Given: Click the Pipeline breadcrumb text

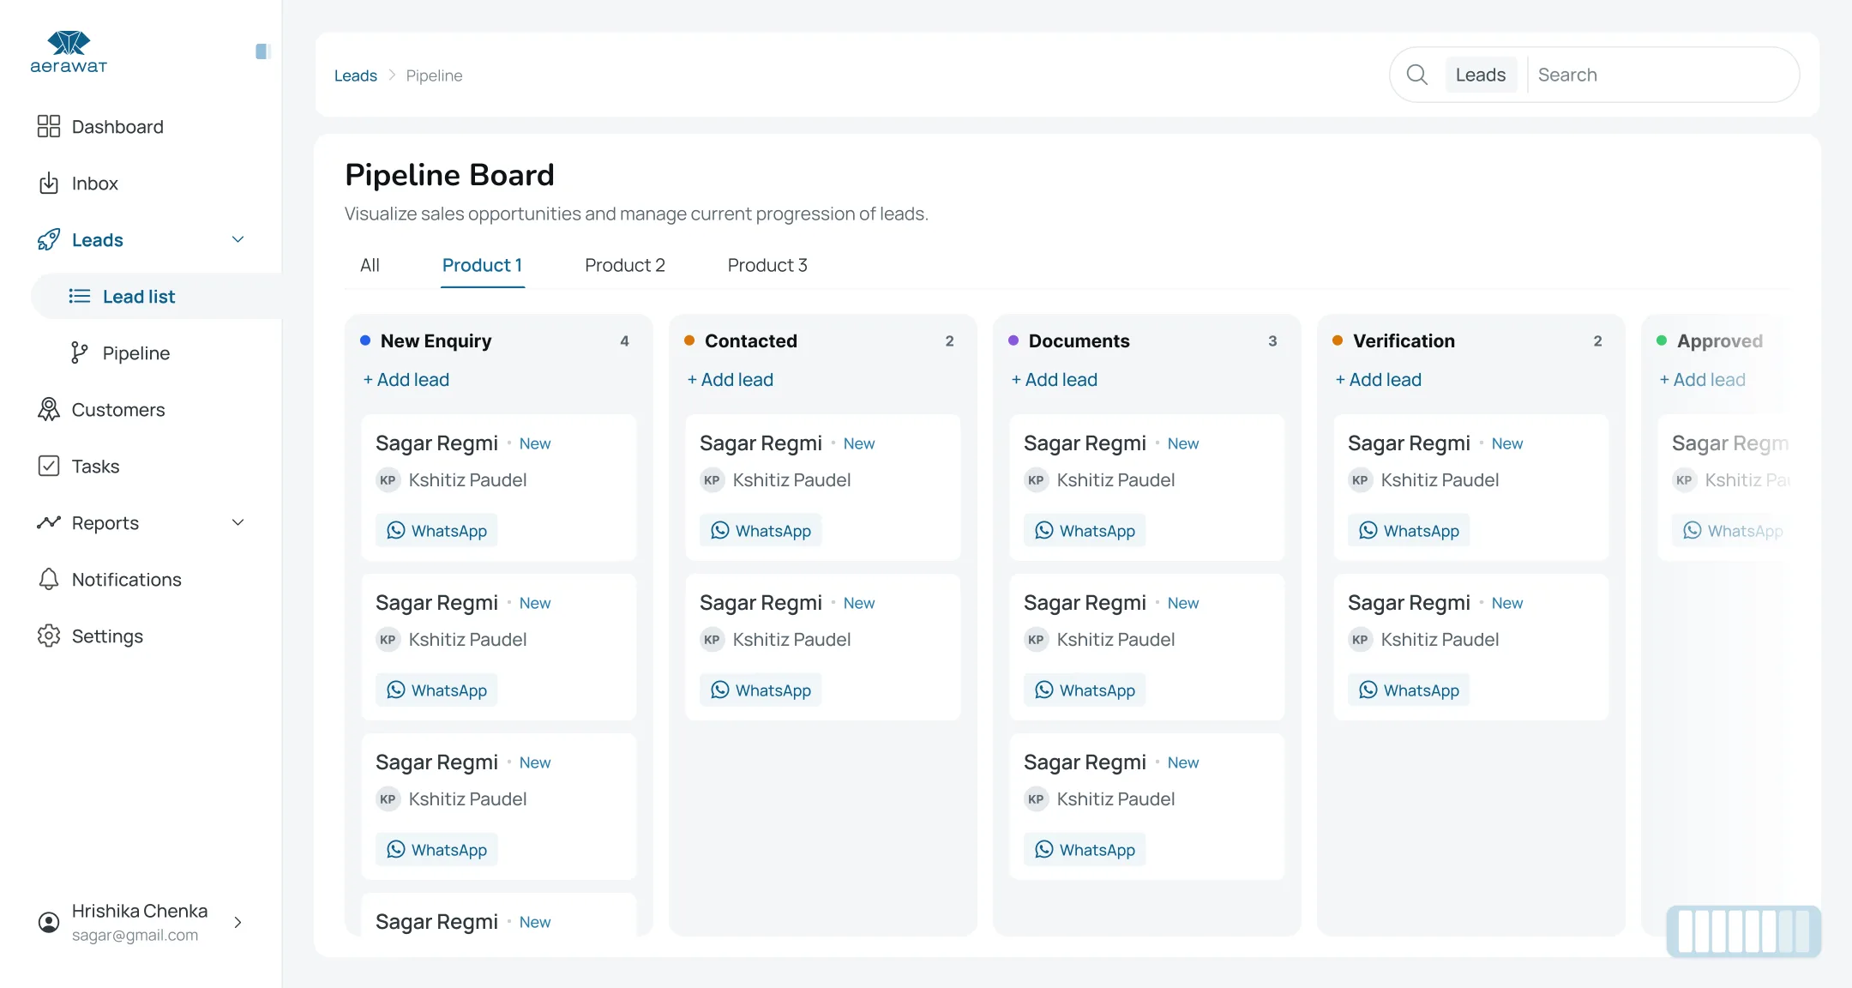Looking at the screenshot, I should coord(434,75).
